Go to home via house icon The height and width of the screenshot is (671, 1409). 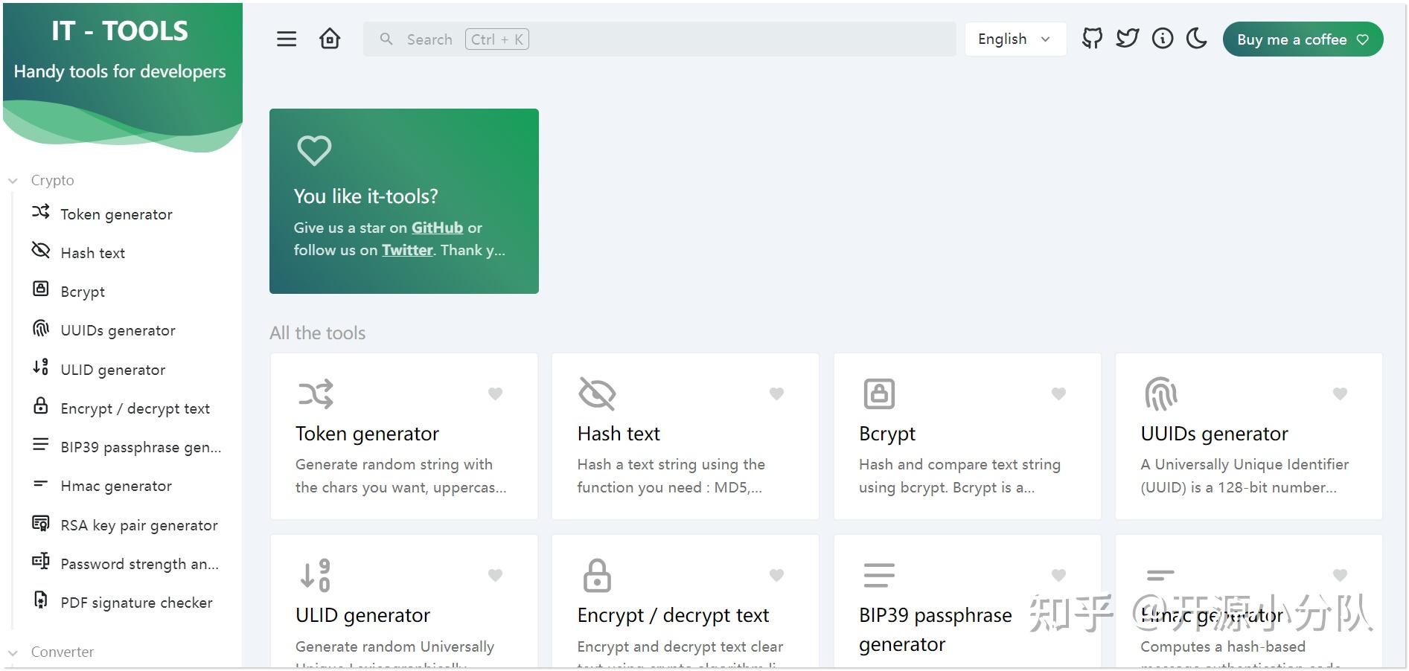point(330,39)
